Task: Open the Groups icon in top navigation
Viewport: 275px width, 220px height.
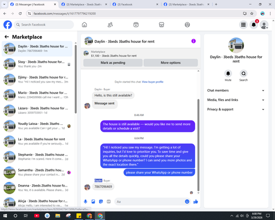Action: 187,25
